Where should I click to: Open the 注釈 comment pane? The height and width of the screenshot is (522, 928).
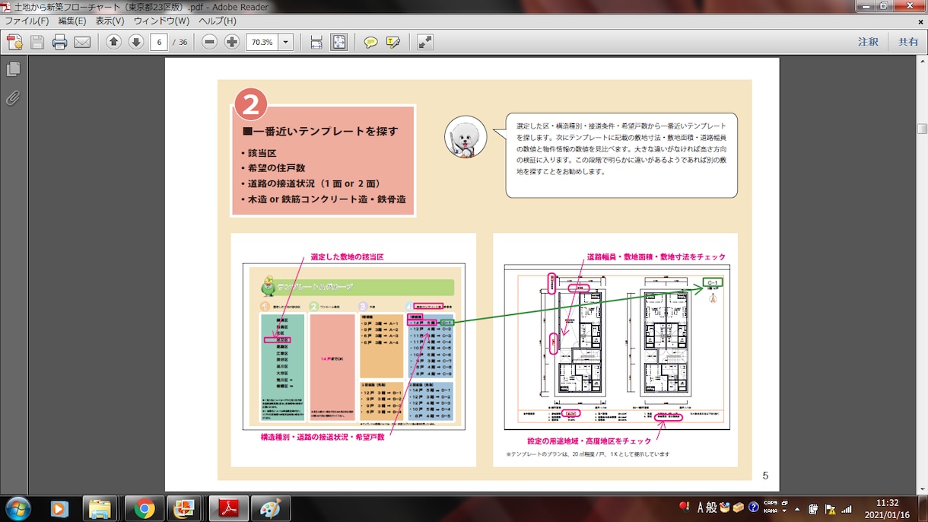[x=868, y=42]
